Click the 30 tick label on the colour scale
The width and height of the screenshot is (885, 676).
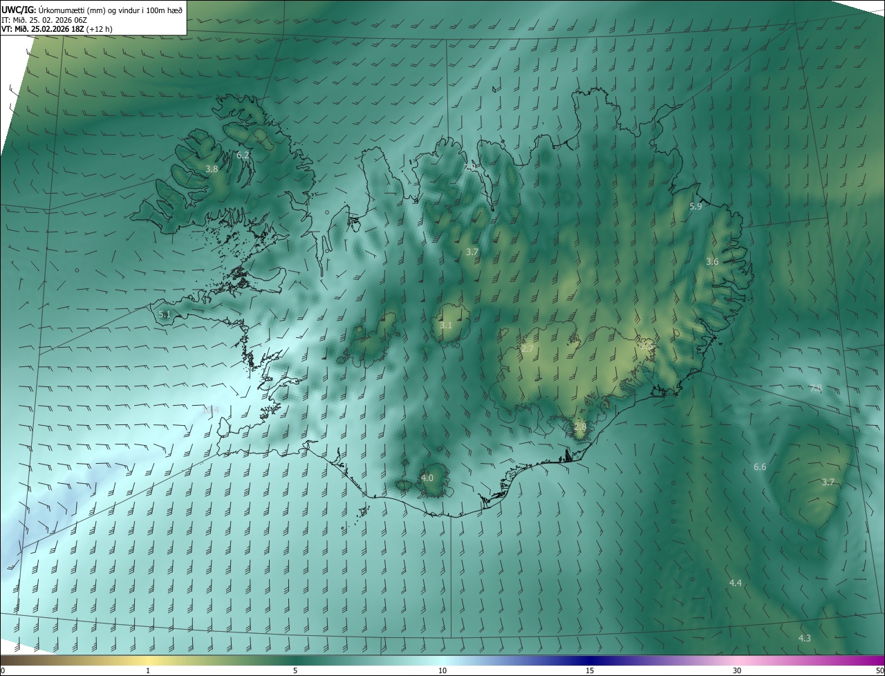click(x=737, y=670)
